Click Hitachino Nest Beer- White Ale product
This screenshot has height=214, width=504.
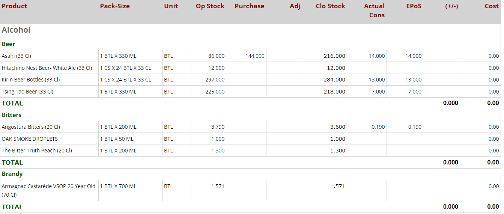click(x=47, y=68)
